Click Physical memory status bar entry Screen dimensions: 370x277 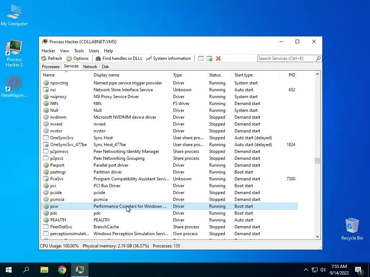click(x=116, y=246)
